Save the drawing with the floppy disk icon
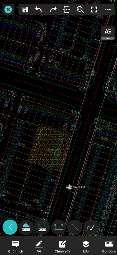The width and height of the screenshot is (117, 255). 25,10
